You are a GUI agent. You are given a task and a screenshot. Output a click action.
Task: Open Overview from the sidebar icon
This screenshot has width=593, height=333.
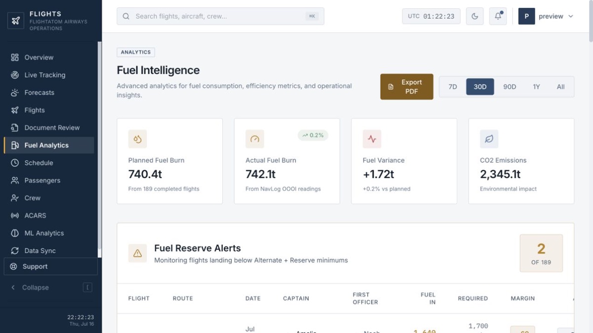[15, 57]
